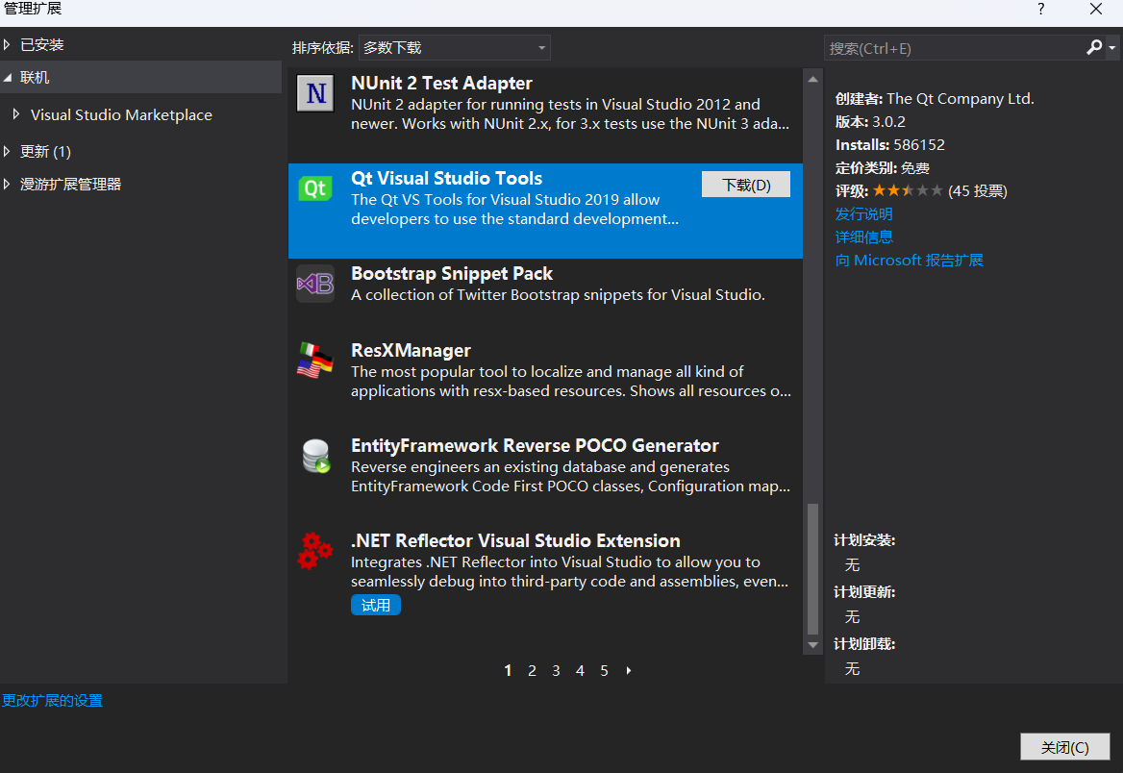Click the NUnit 2 Test Adapter icon
The image size is (1123, 773).
tap(315, 93)
